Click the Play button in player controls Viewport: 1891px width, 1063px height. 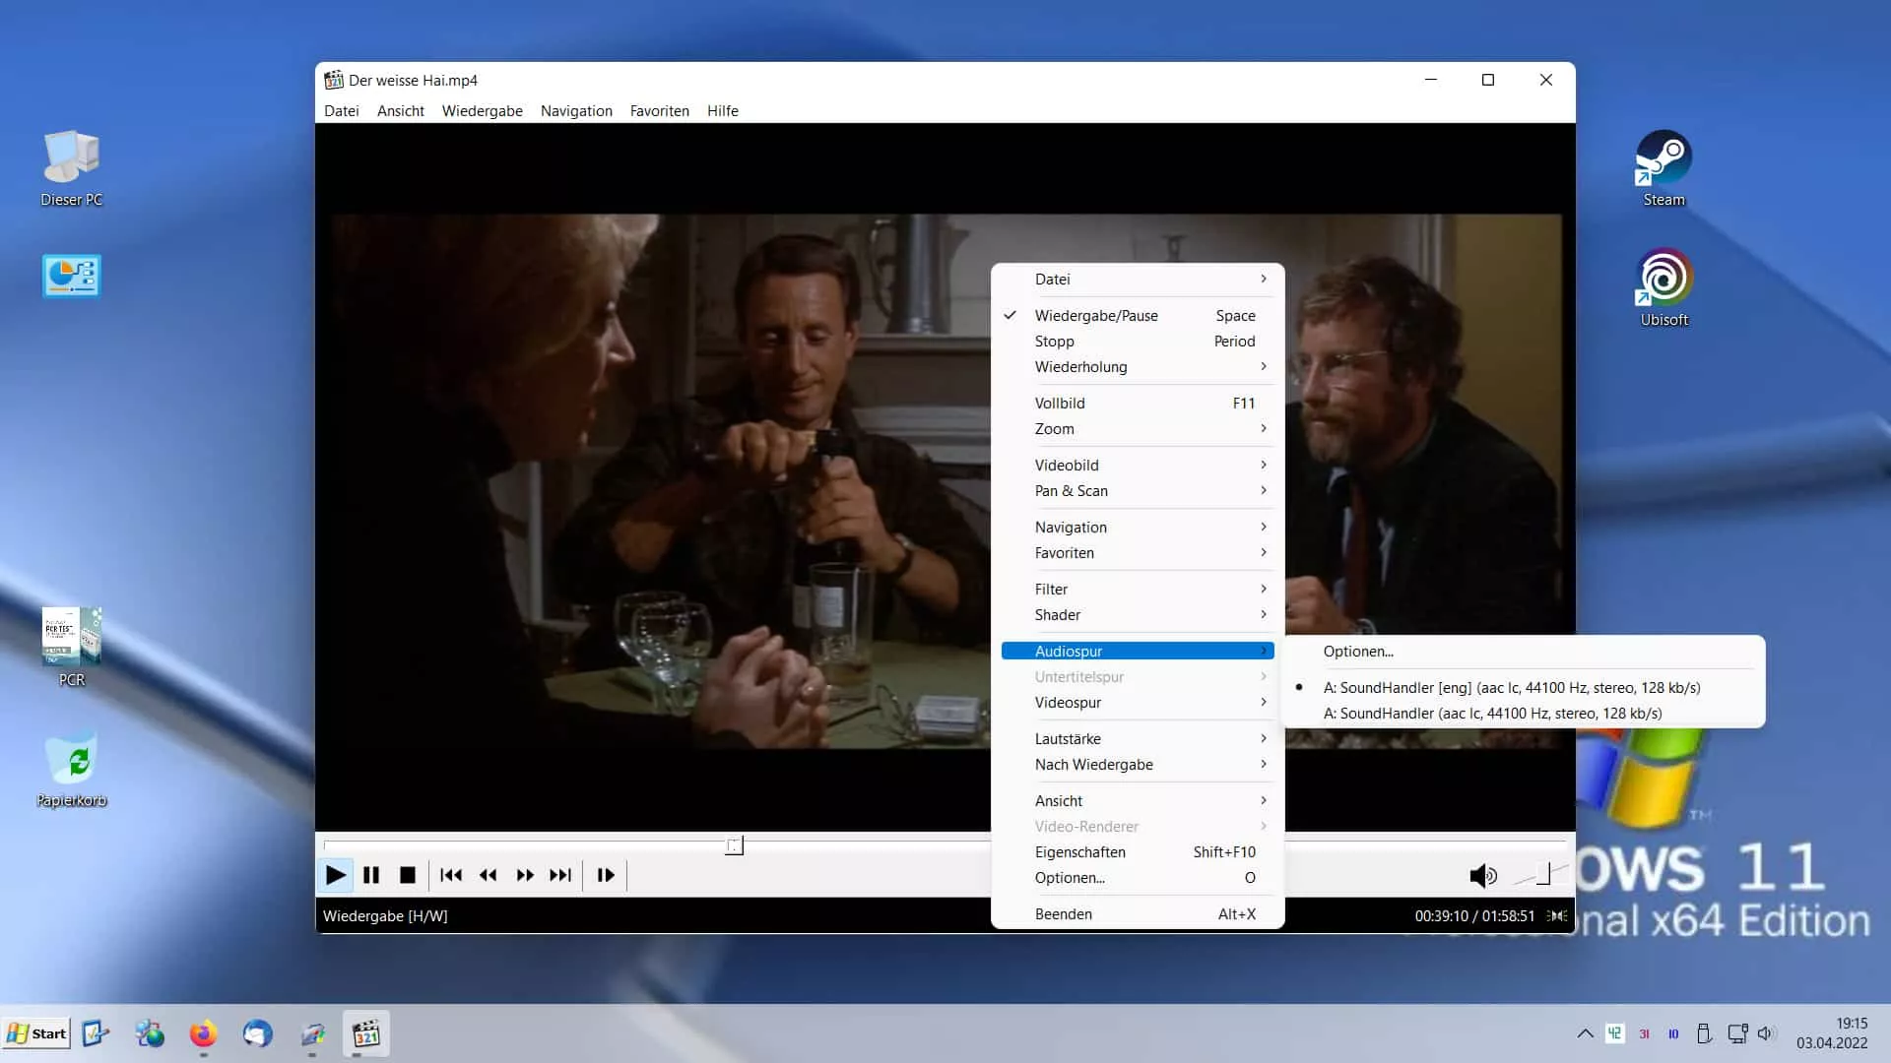[x=335, y=874]
